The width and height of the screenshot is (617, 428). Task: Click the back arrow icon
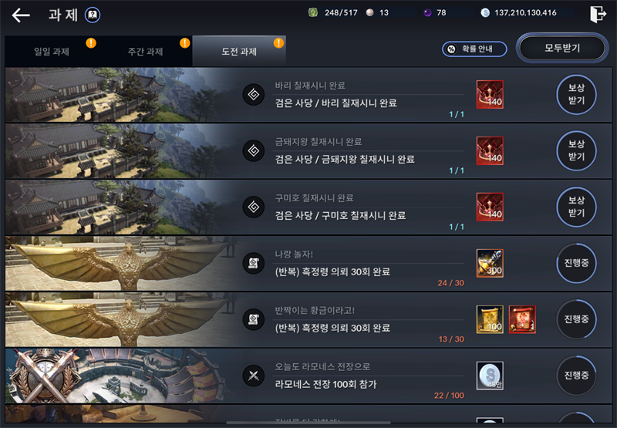(21, 15)
